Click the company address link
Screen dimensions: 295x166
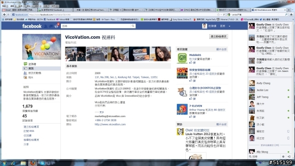coord(126,77)
